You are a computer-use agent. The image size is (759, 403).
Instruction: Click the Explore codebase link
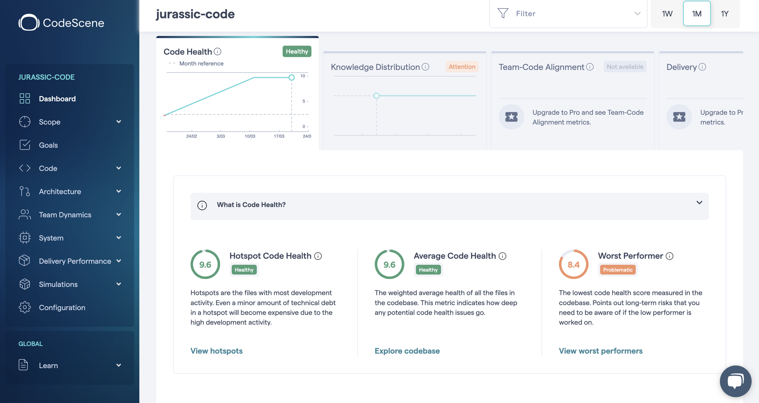click(x=407, y=351)
